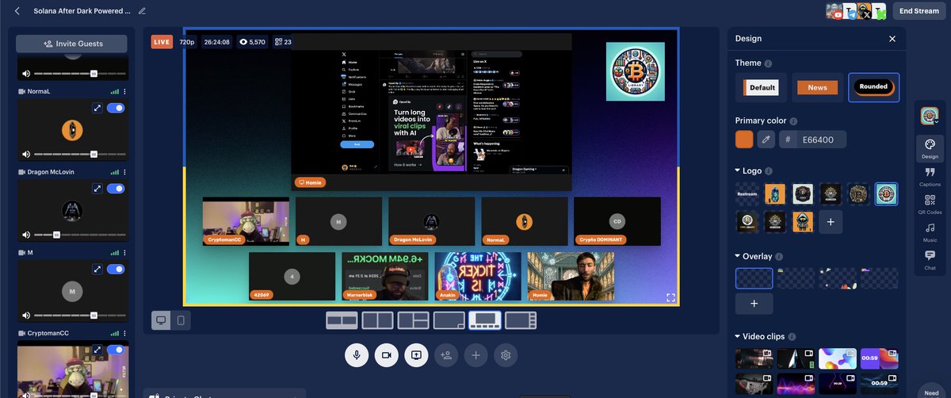Choose the picture-in-picture corner layout
Screen dimensions: 951x398
click(x=449, y=320)
